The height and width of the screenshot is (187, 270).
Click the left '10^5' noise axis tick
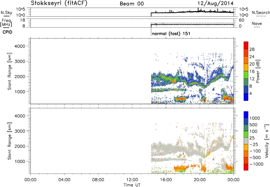(x=21, y=9)
